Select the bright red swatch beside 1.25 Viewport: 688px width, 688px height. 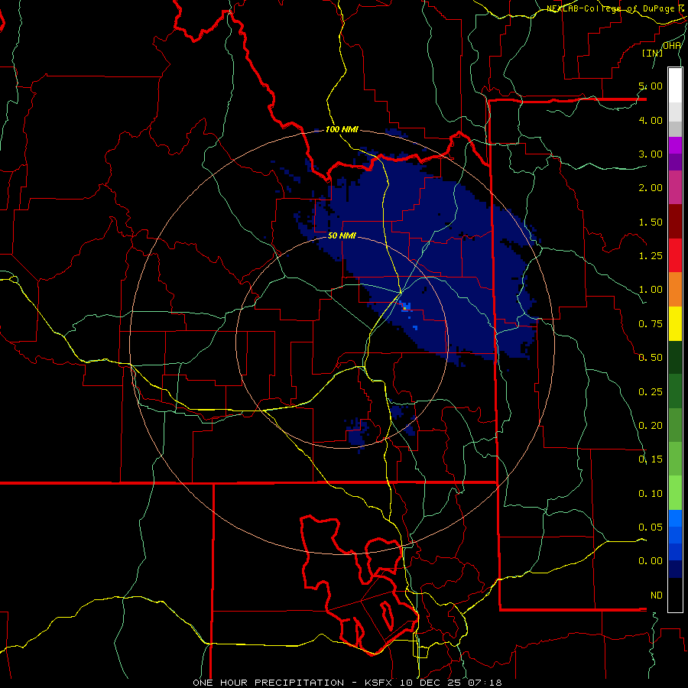click(675, 255)
